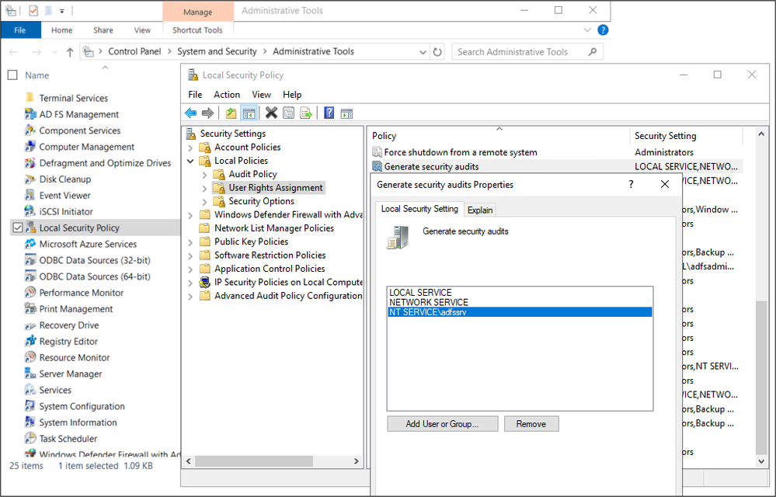Click the refresh icon beside address bar

437,52
